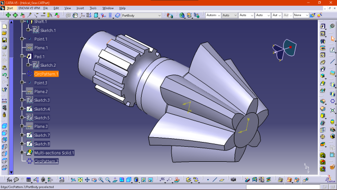Screen dimensions: 337x190
Task: Click the Formula f(x) icon
Action: 9,180
